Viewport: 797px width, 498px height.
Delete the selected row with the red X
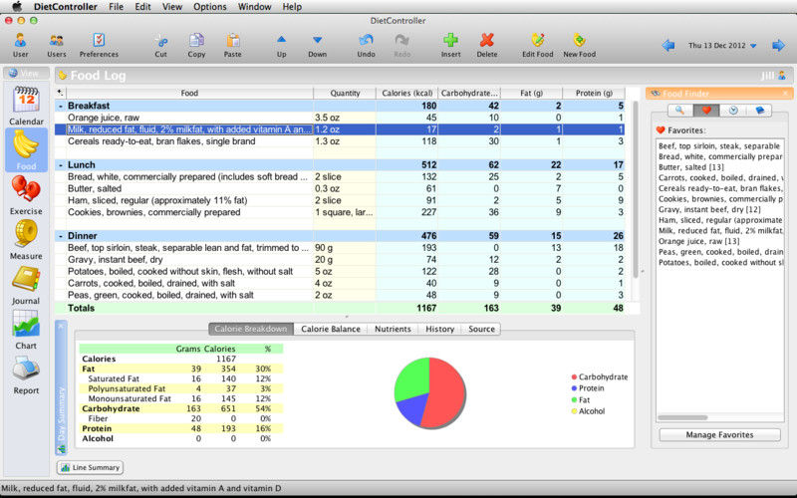(x=487, y=45)
